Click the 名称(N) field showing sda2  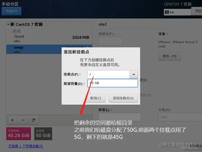(180, 117)
